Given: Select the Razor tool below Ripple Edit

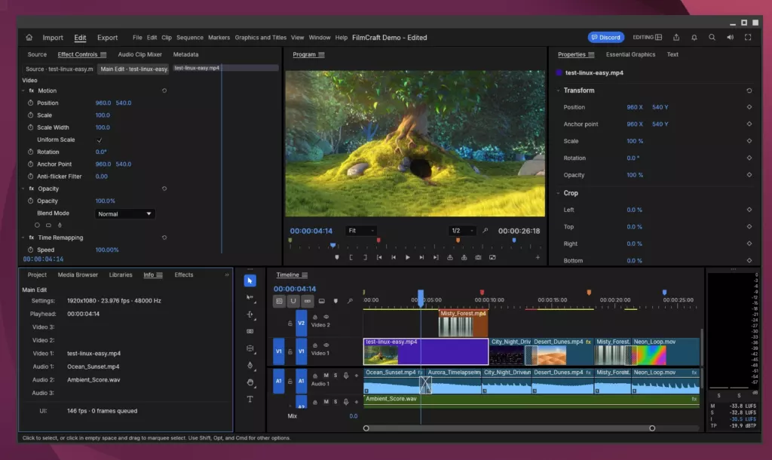Looking at the screenshot, I should 250,332.
